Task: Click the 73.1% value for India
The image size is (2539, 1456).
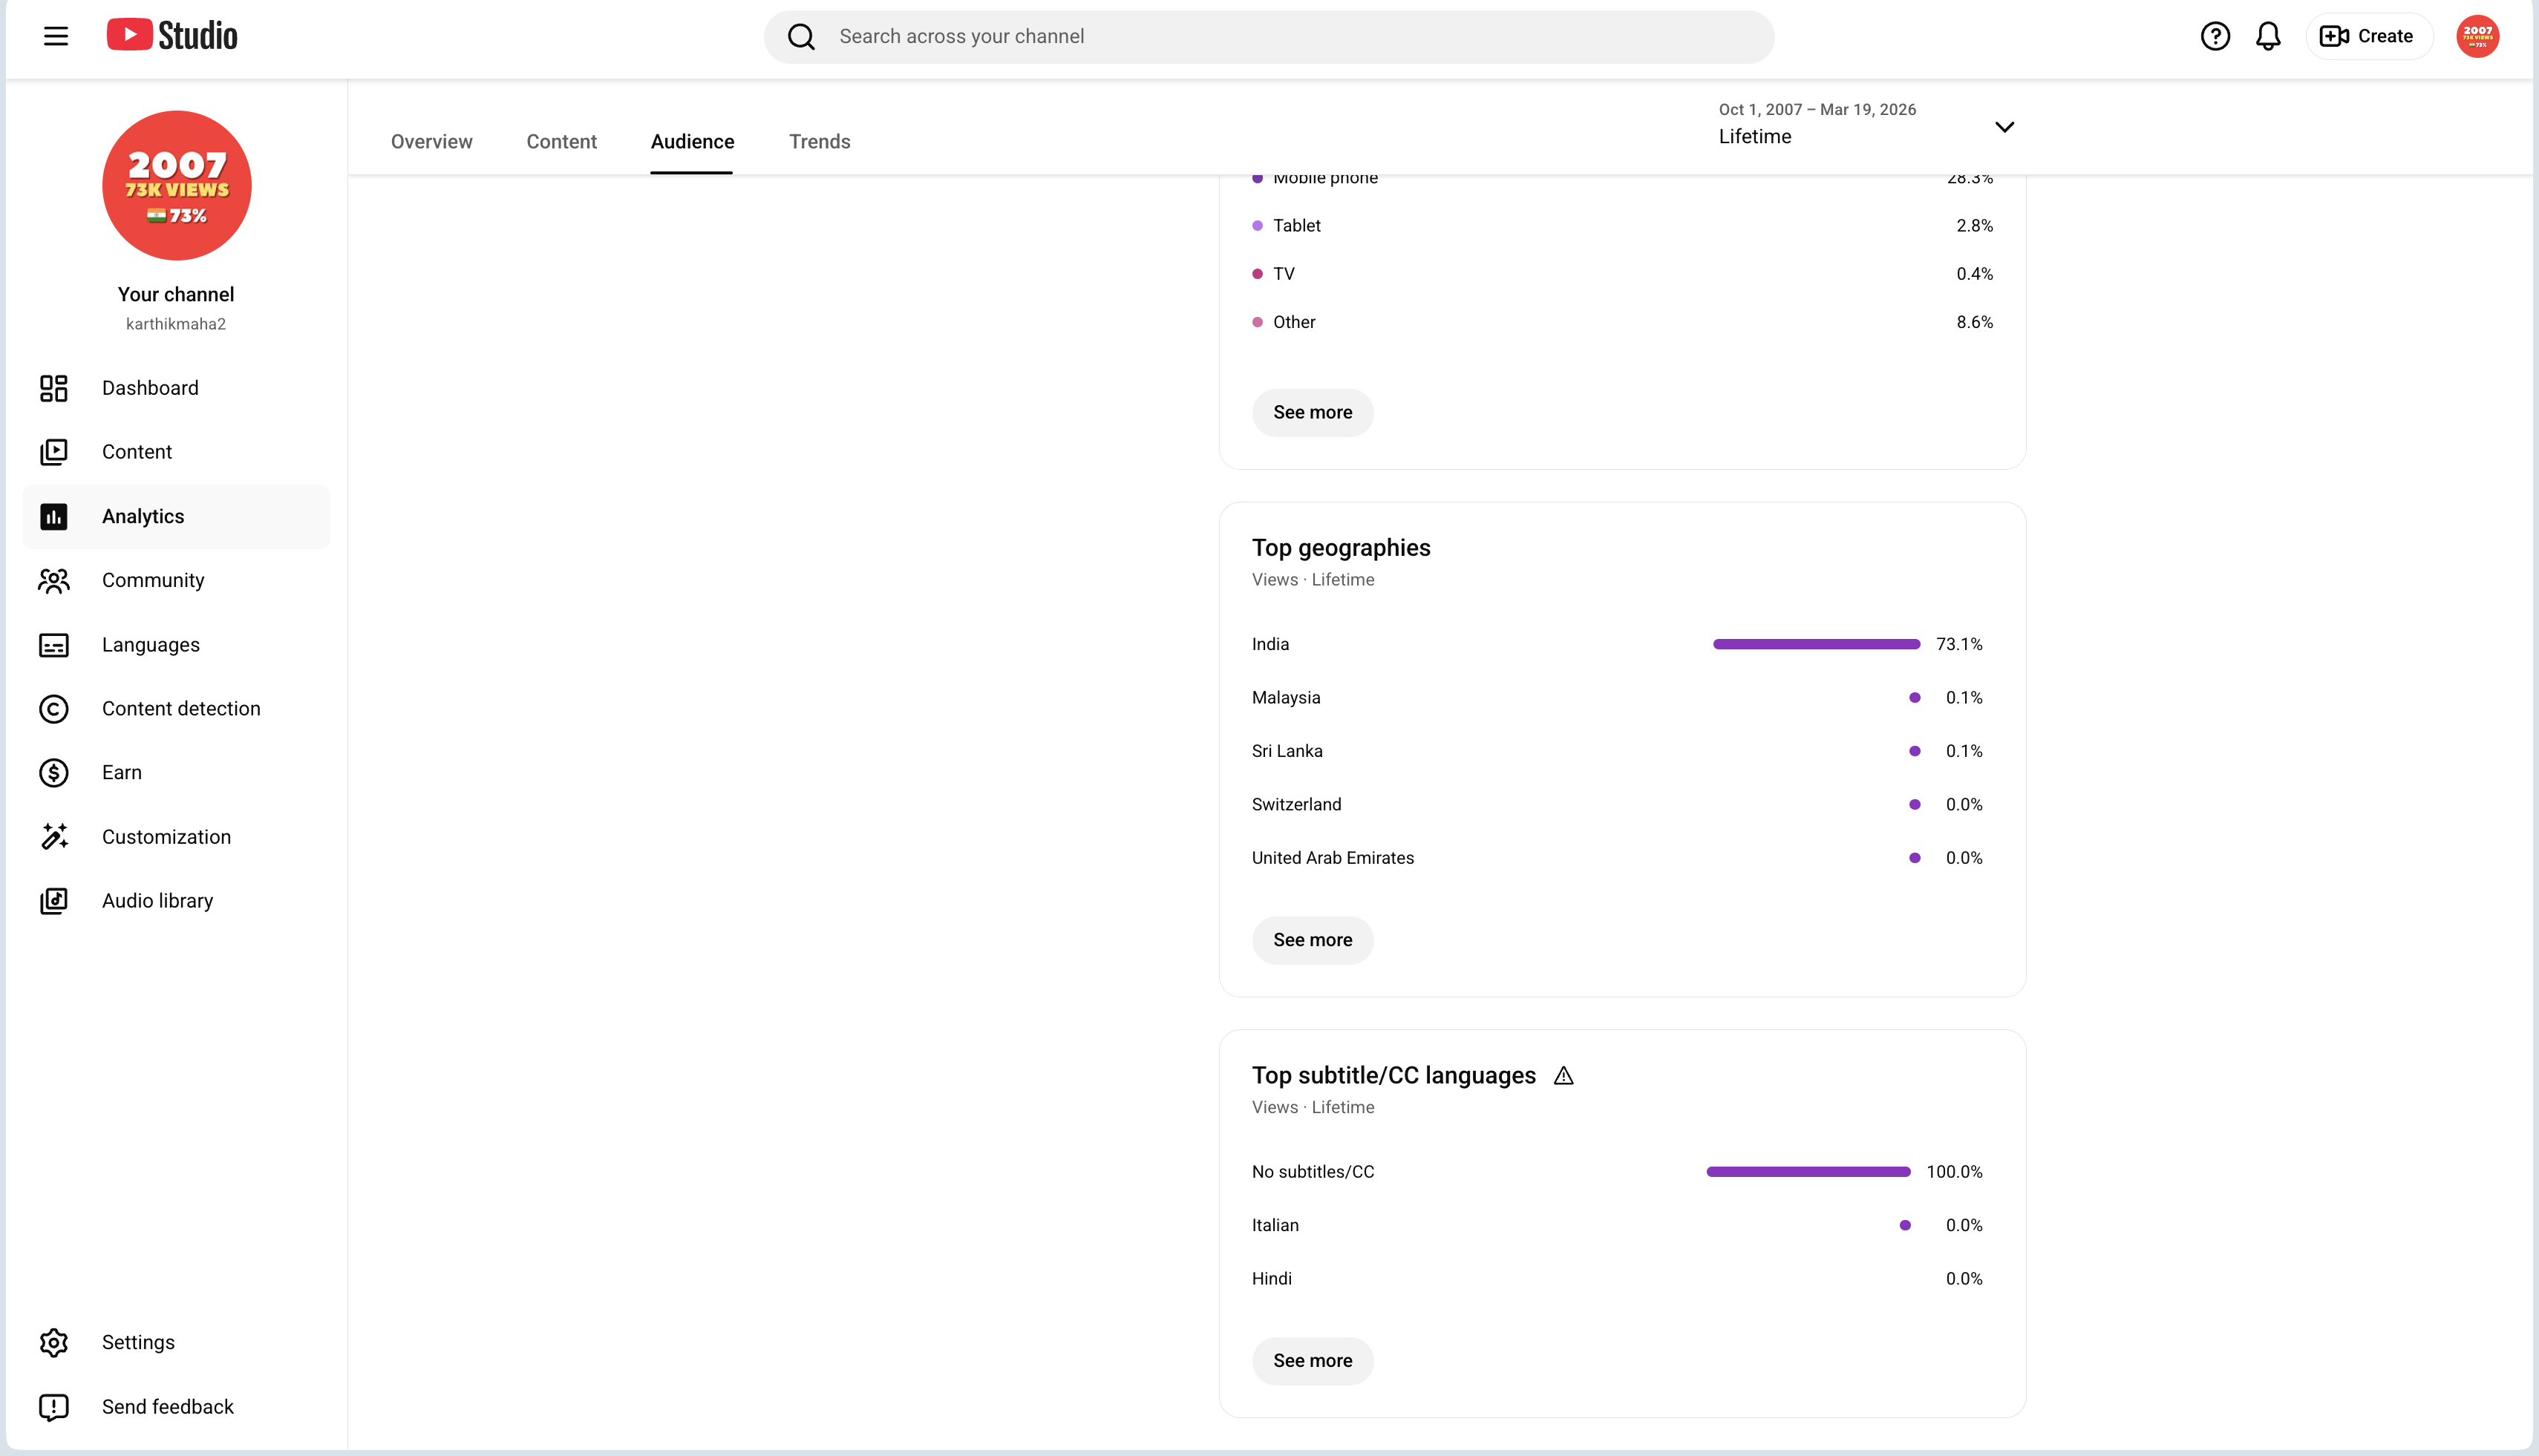Action: tap(1958, 644)
